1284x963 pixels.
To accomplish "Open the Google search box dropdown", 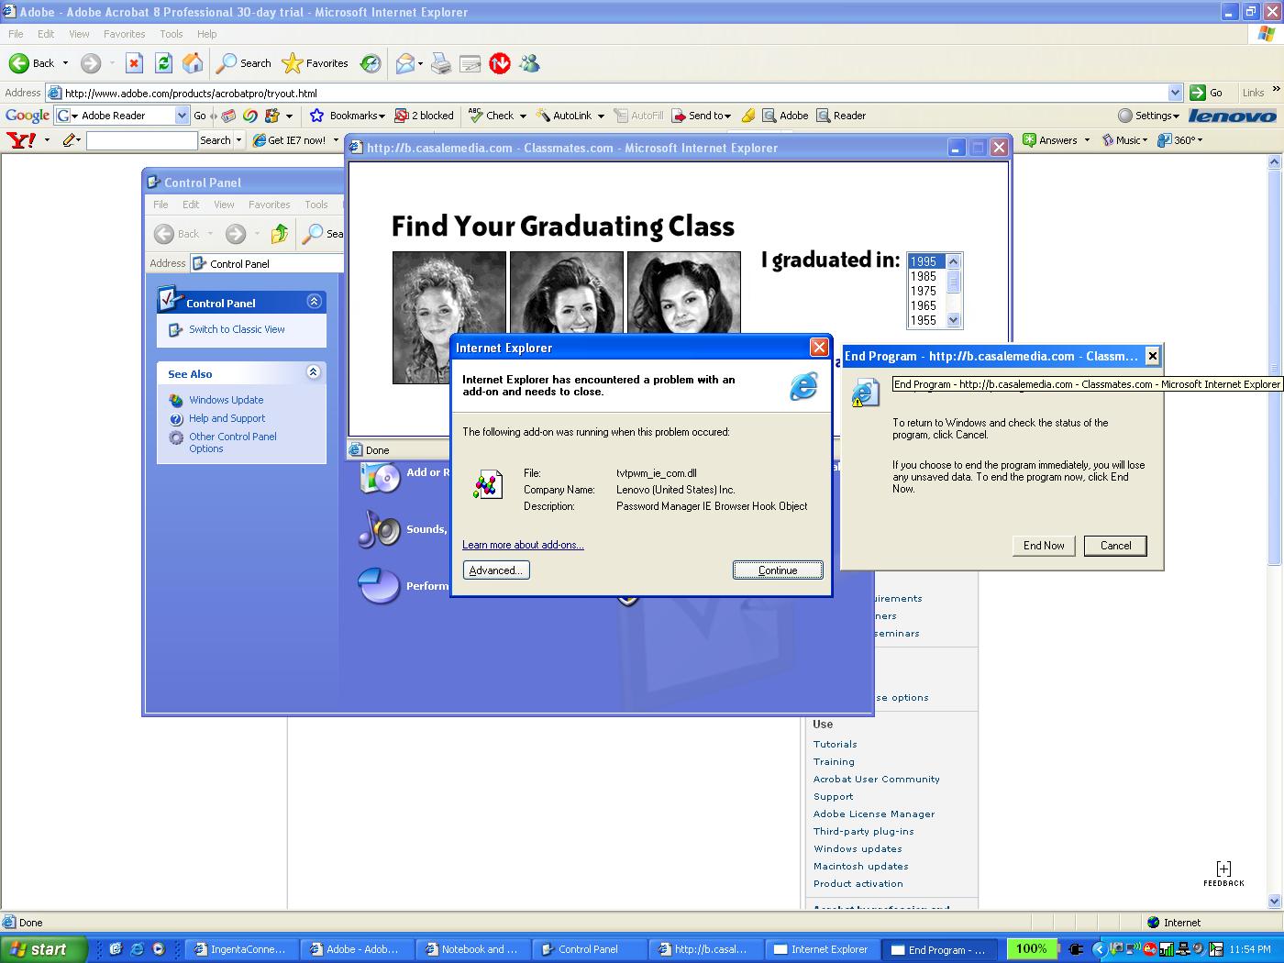I will pos(182,116).
